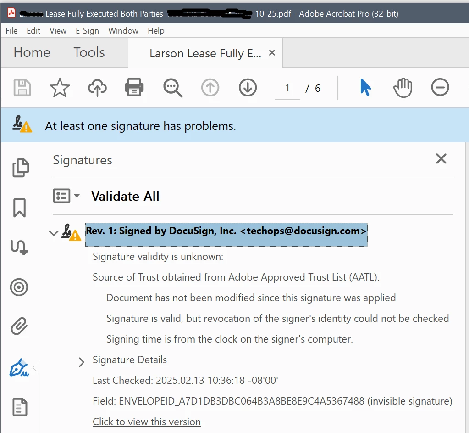This screenshot has height=433, width=469.
Task: Select Rev. 1 Signed by DocuSign row
Action: point(226,234)
